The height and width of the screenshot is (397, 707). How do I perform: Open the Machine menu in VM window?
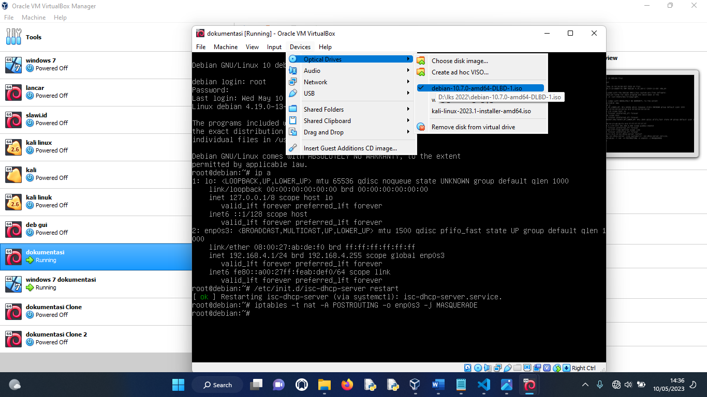[x=226, y=47]
